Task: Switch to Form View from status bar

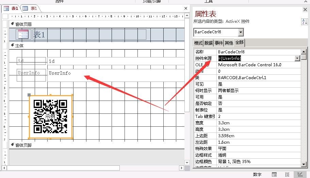Action: pos(274,175)
